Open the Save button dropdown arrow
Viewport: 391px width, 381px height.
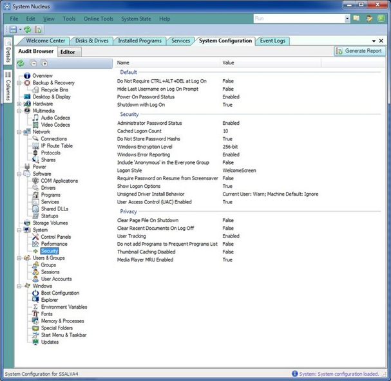20,30
